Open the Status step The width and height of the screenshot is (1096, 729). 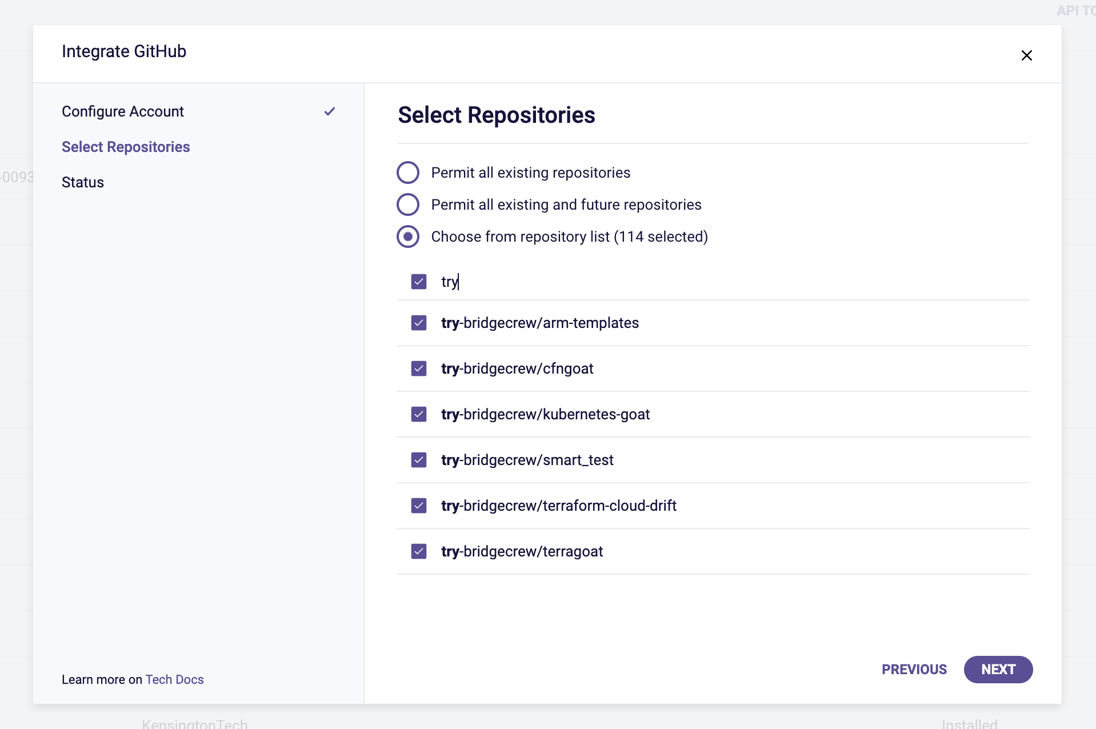(83, 182)
